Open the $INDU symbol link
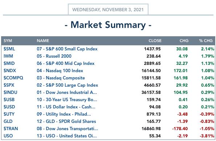The image size is (216, 141). pos(10,92)
